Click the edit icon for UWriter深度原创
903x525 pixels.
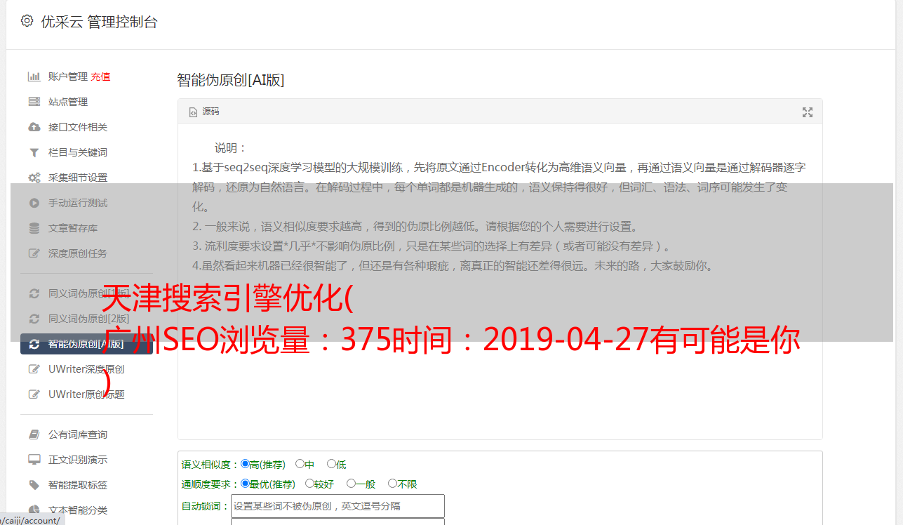click(34, 369)
